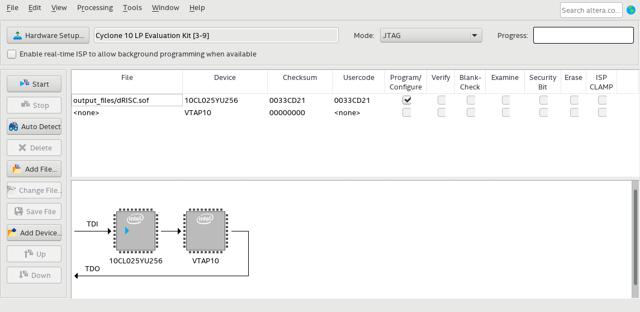This screenshot has width=640, height=312.
Task: Check Security Bit for VTAP10 row
Action: 544,112
